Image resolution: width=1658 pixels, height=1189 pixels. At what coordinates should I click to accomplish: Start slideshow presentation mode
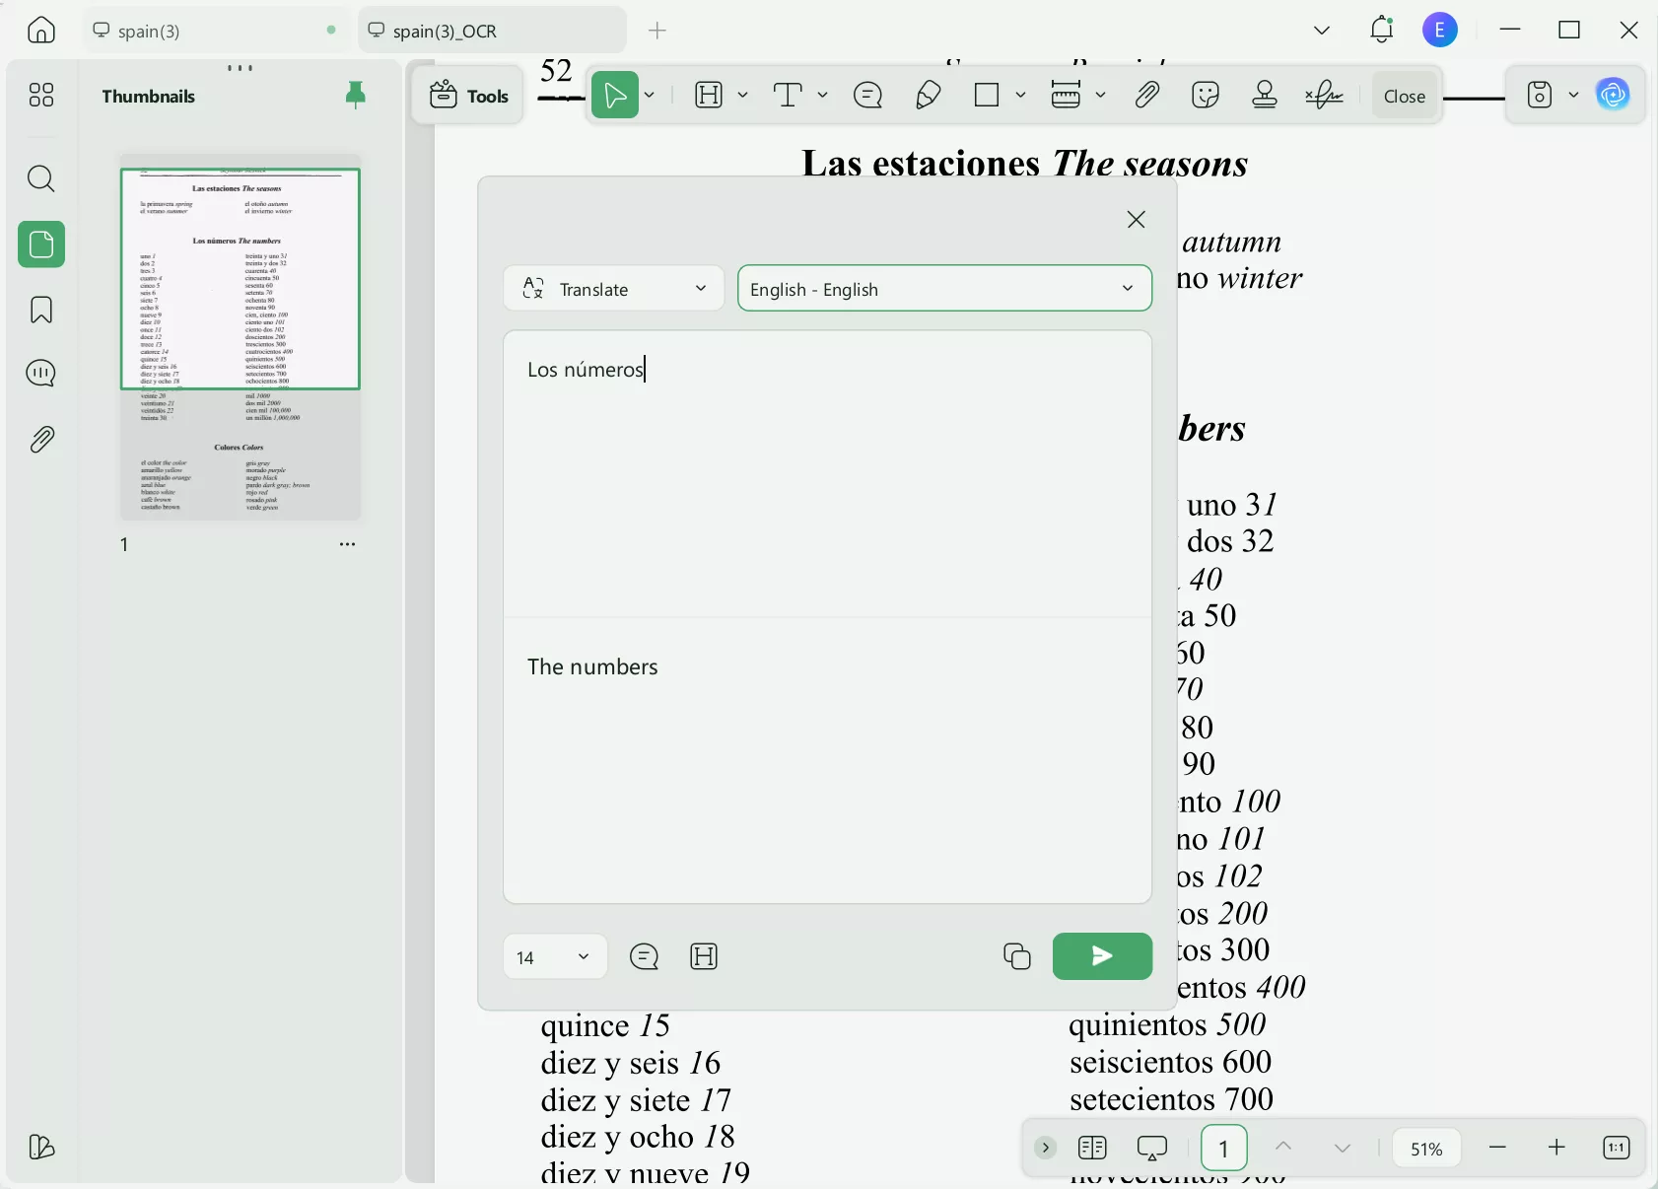pos(1151,1148)
